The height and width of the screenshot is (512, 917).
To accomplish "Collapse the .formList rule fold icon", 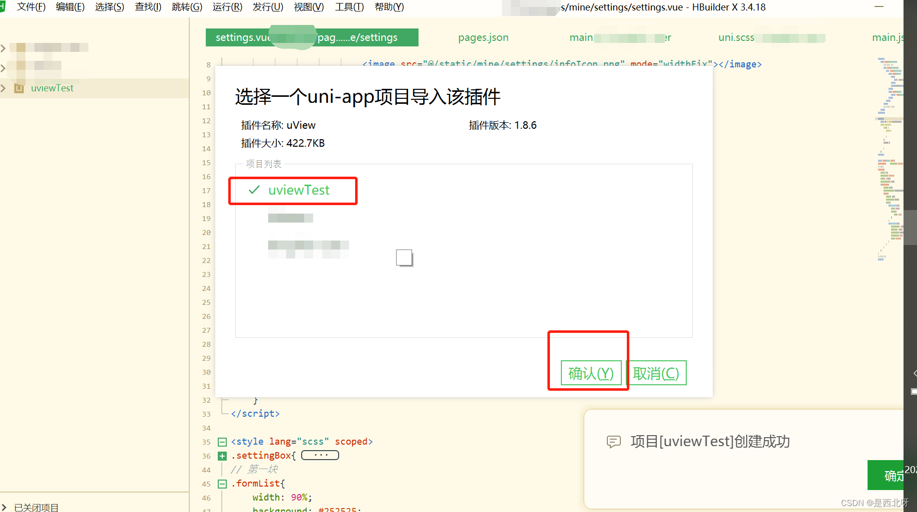I will pyautogui.click(x=222, y=484).
